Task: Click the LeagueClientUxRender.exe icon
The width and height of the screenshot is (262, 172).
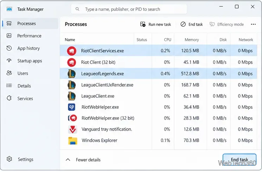Action: click(72, 85)
